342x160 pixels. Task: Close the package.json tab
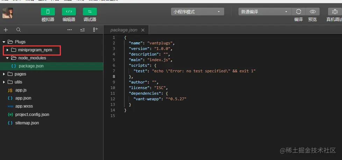click(143, 30)
